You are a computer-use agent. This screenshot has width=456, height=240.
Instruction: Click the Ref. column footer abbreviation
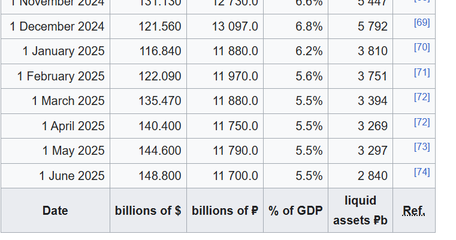[x=413, y=211]
